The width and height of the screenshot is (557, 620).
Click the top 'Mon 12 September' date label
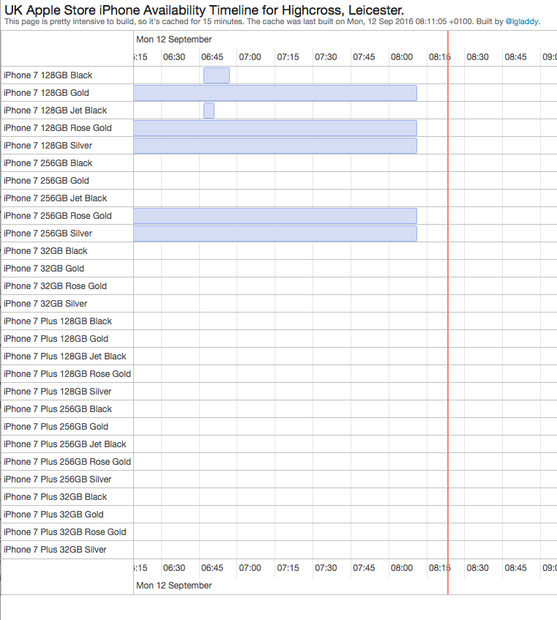[x=174, y=40]
